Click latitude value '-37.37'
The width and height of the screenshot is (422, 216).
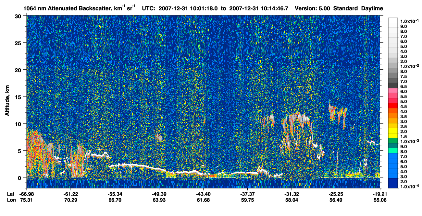[x=247, y=194]
